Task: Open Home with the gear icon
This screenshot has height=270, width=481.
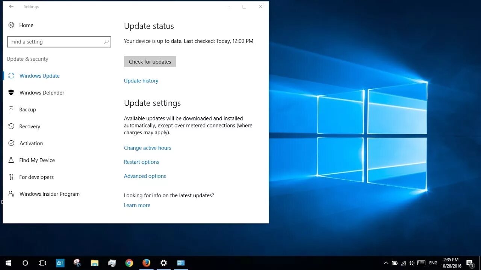Action: [11, 25]
